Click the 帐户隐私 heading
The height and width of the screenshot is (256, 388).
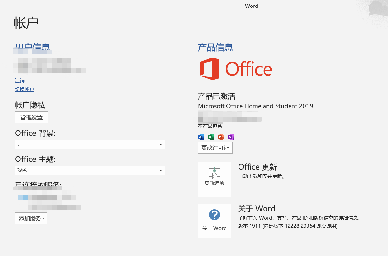click(x=30, y=105)
